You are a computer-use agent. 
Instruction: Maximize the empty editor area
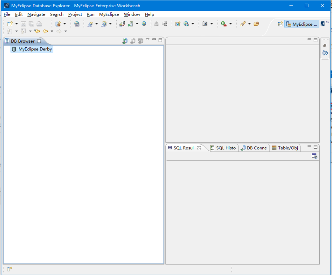coord(315,40)
